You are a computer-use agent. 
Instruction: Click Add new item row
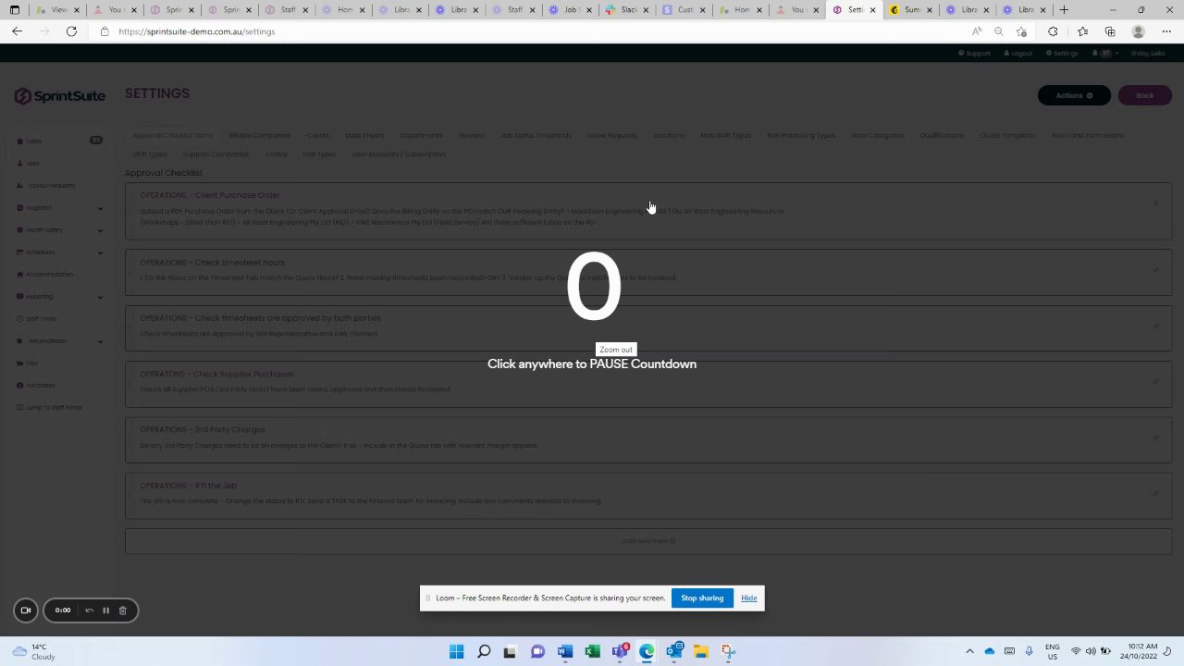pyautogui.click(x=648, y=541)
